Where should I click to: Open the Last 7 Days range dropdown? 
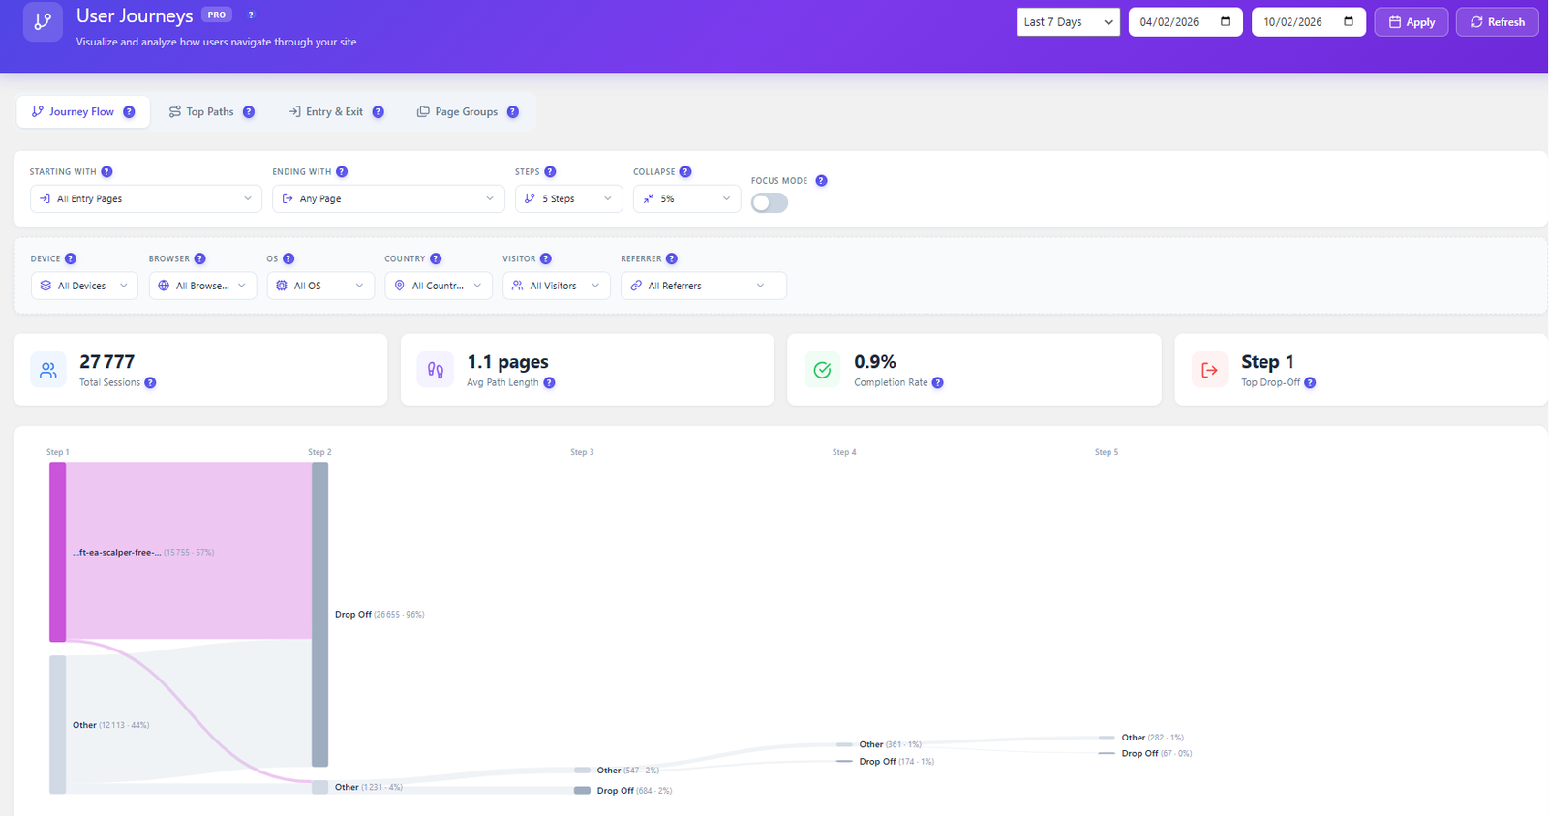point(1068,22)
